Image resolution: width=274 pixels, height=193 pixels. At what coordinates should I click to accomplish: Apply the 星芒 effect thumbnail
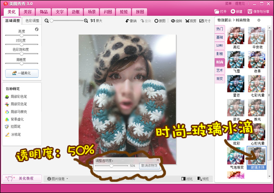(x=236, y=83)
